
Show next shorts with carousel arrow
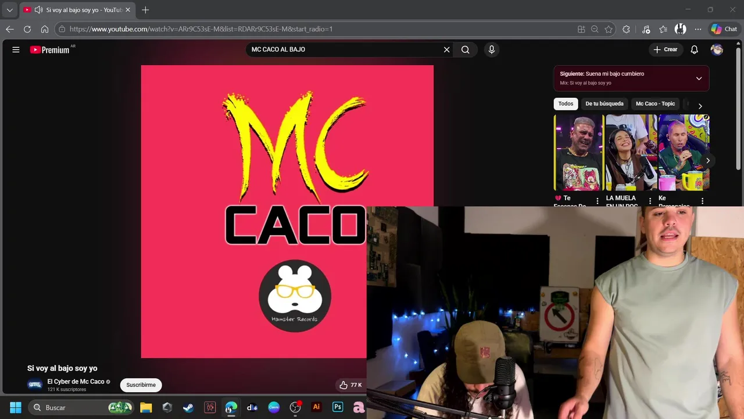pos(707,161)
